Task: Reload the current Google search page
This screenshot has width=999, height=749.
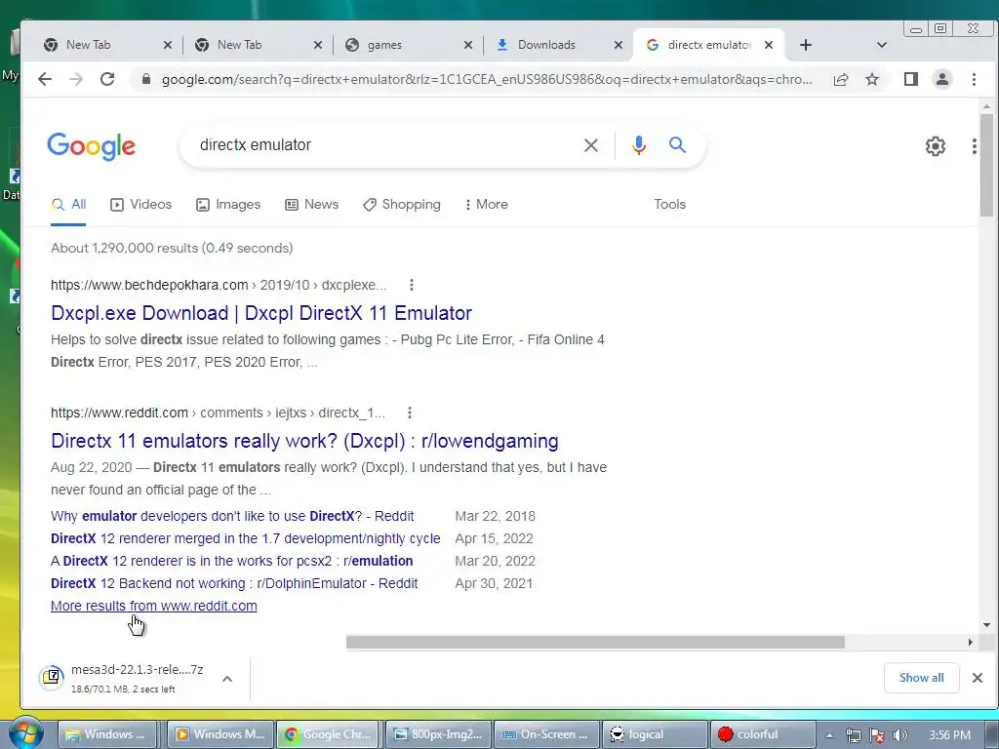Action: coord(107,79)
